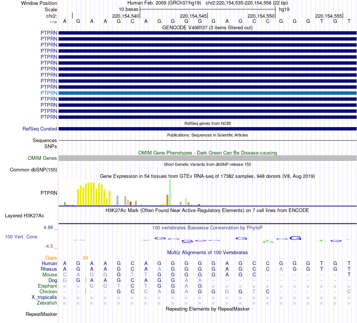Click the Sequences track label
Image resolution: width=357 pixels, height=323 pixels.
(x=45, y=140)
